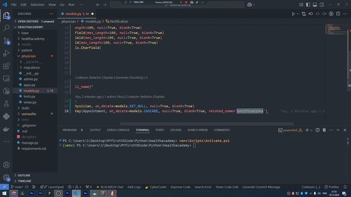The image size is (351, 197).
Task: Click Share Code Link in status bar
Action: (x=227, y=187)
